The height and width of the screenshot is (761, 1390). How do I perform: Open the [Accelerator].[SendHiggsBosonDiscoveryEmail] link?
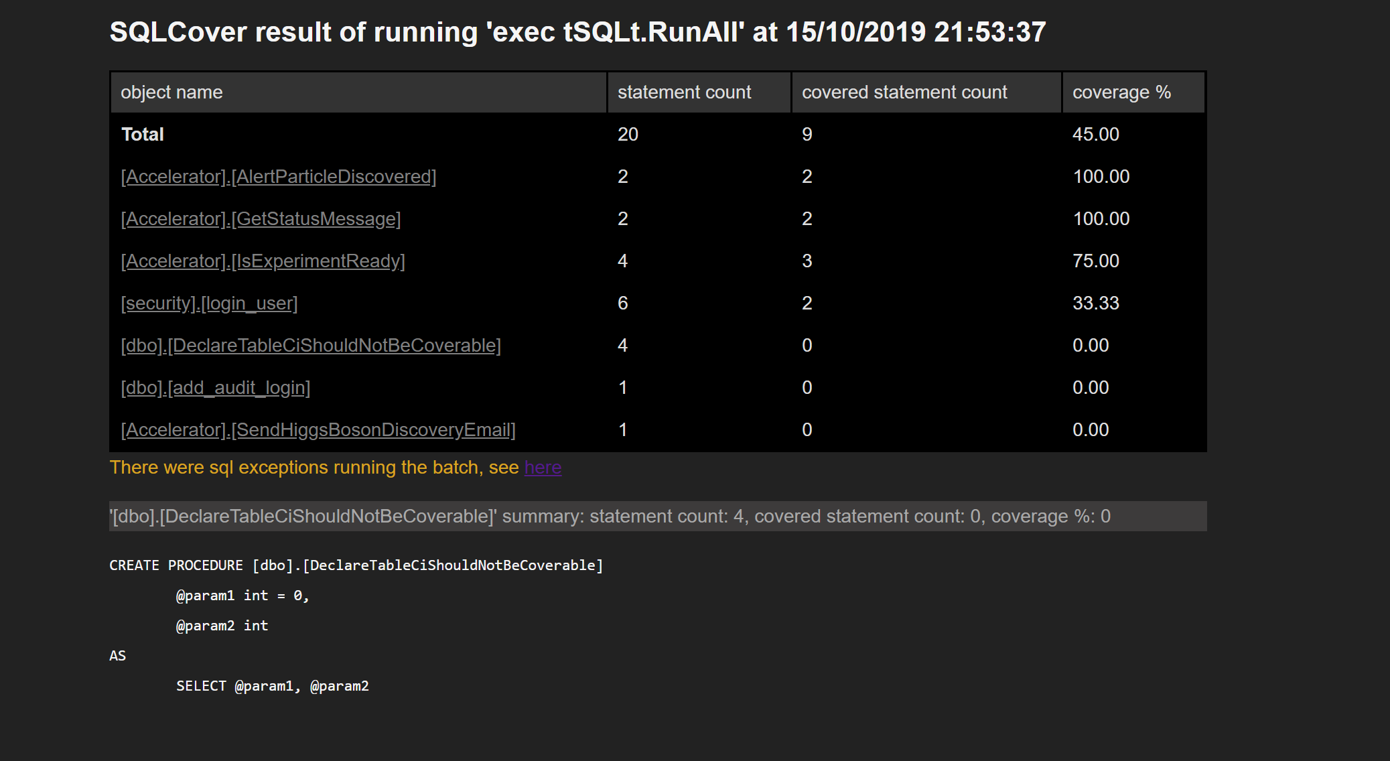pos(318,430)
